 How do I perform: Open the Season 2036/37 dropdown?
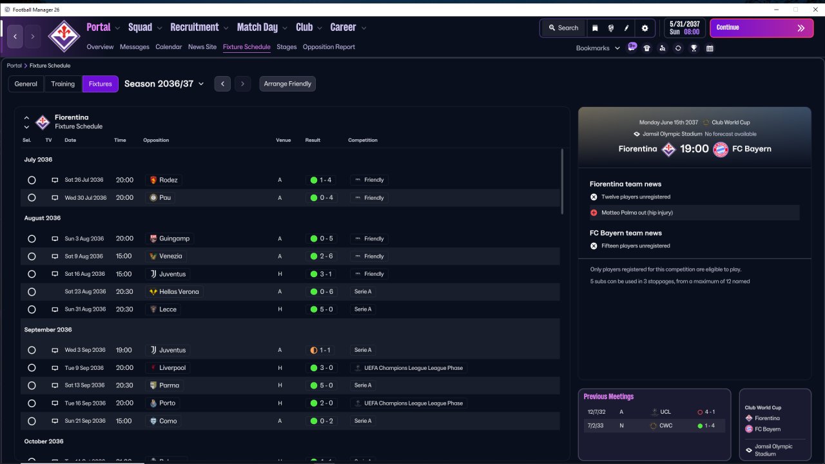[x=164, y=84]
